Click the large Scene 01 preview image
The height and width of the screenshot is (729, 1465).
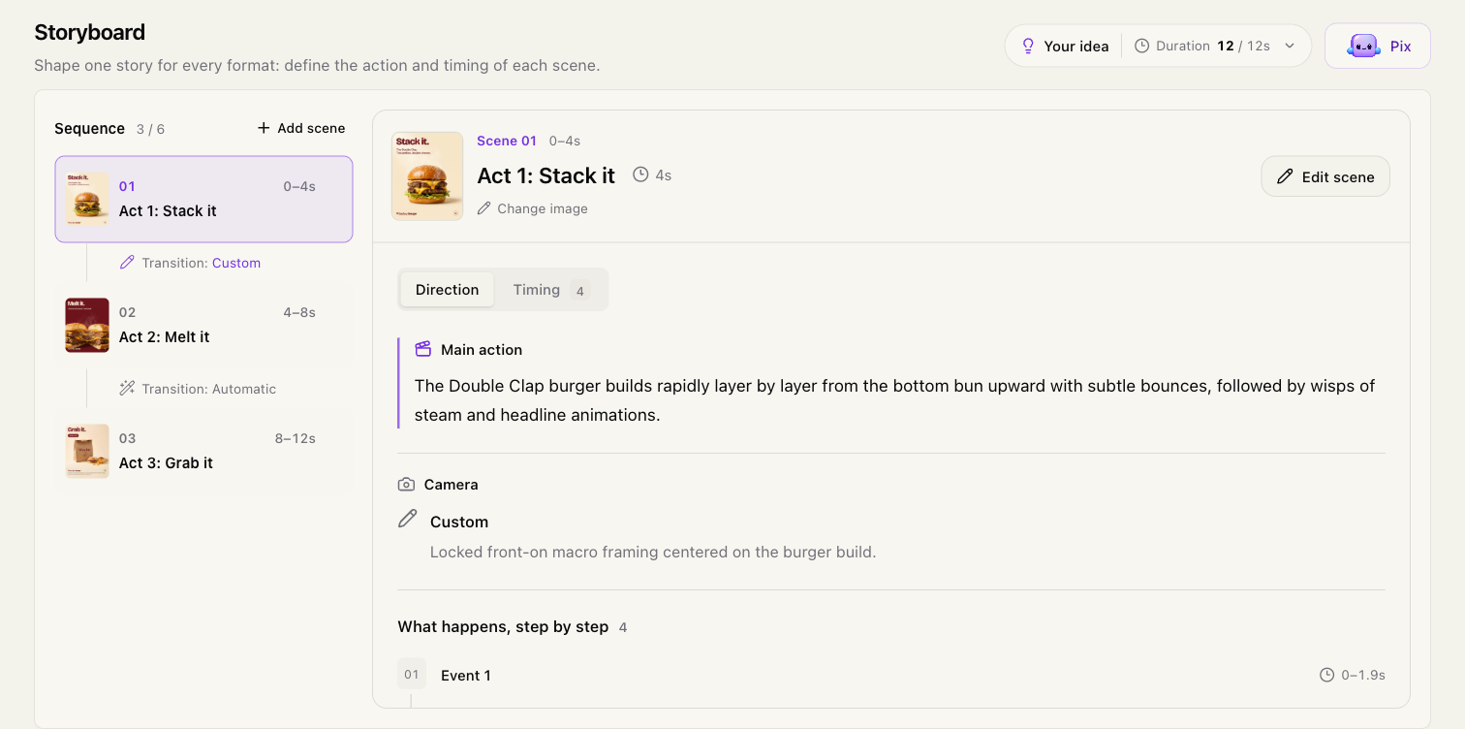(427, 175)
